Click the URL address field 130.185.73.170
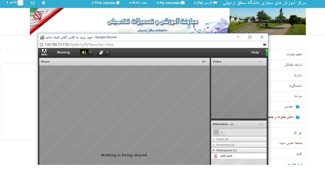This screenshot has height=169, width=325. [79, 45]
